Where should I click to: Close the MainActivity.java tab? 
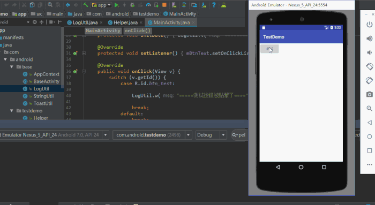point(193,22)
